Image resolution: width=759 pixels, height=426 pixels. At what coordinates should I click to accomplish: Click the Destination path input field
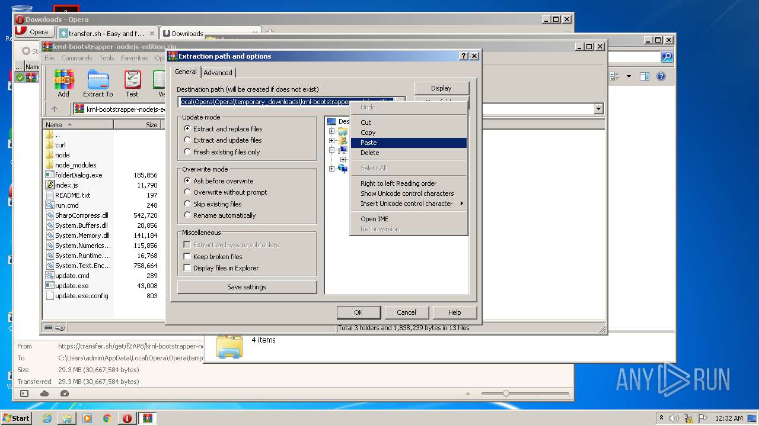(291, 102)
